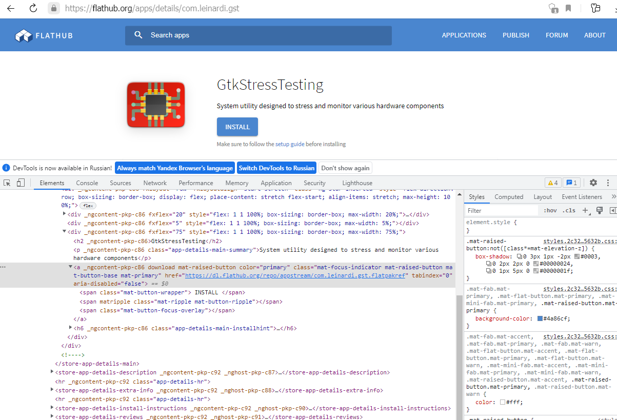617x420 pixels.
Task: Click the blue INSTALL button
Action: pos(237,127)
